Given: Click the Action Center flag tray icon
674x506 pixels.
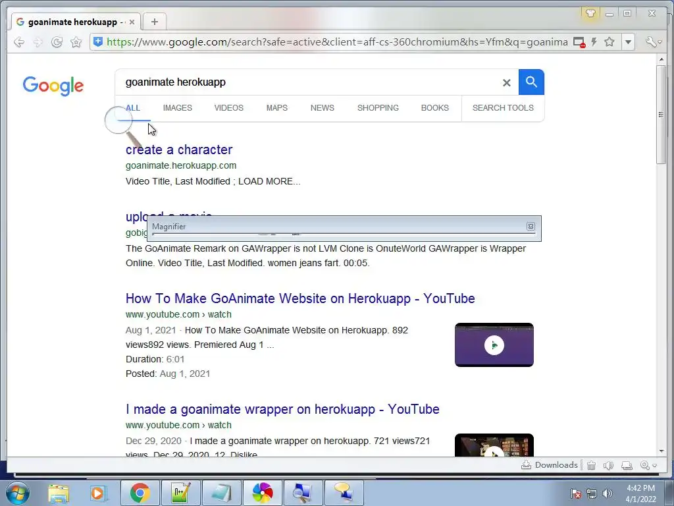Looking at the screenshot, I should coord(576,493).
